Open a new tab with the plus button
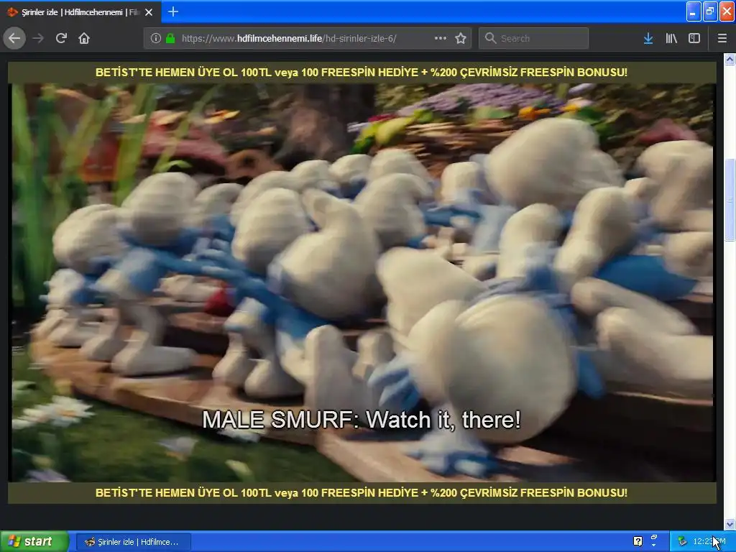Screen dimensions: 736x552 pyautogui.click(x=173, y=11)
